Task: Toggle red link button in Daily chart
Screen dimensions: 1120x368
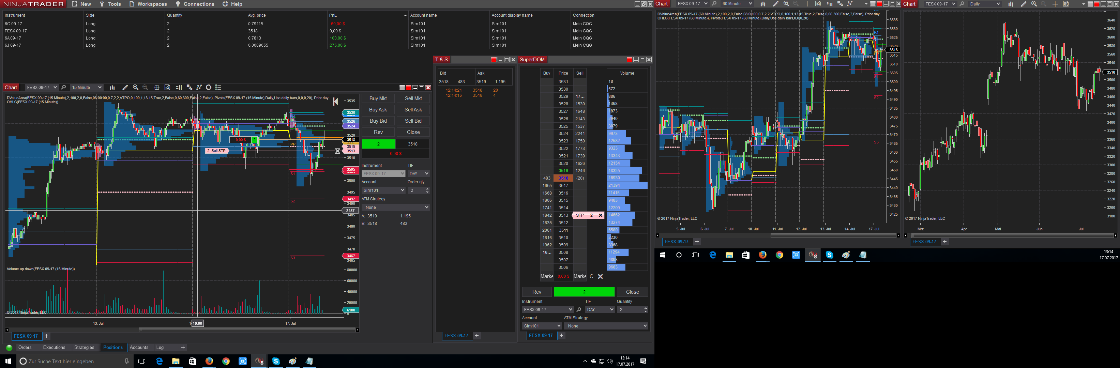Action: point(1096,4)
